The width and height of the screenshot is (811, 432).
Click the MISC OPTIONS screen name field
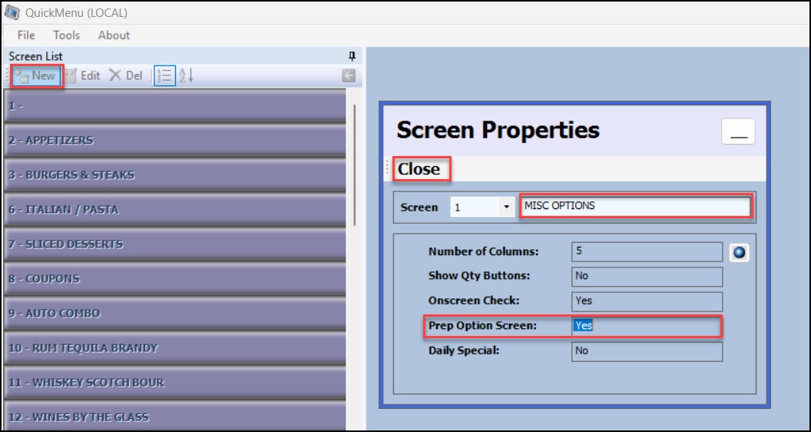636,206
